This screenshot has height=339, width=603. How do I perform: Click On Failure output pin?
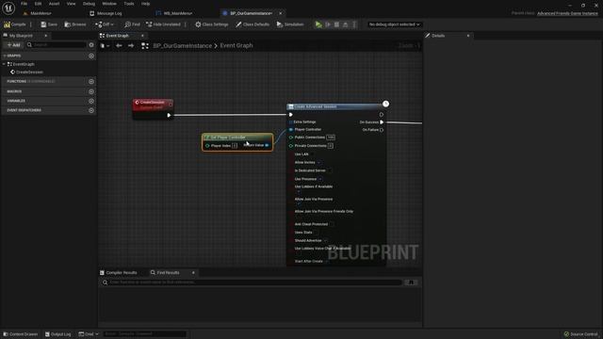coord(382,130)
